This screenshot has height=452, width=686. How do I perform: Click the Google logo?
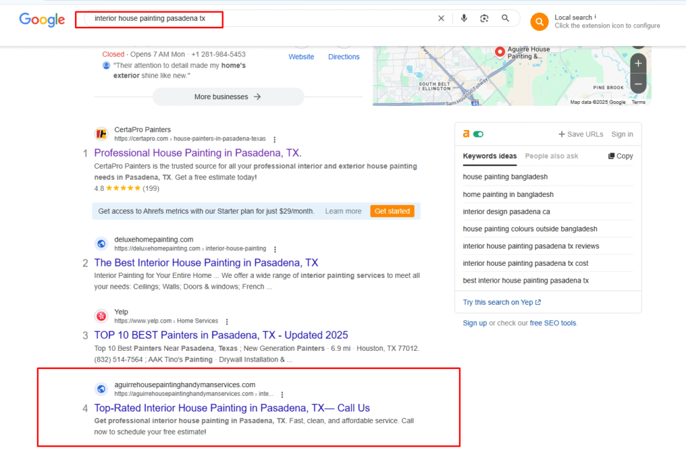pos(42,19)
